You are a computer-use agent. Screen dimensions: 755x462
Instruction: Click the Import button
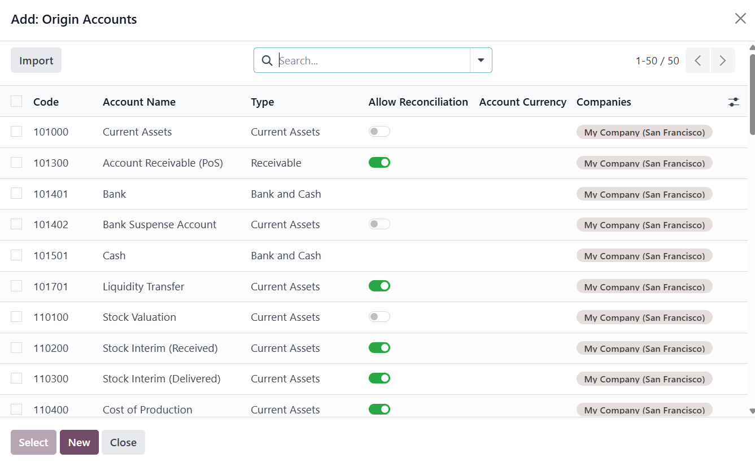(x=36, y=60)
